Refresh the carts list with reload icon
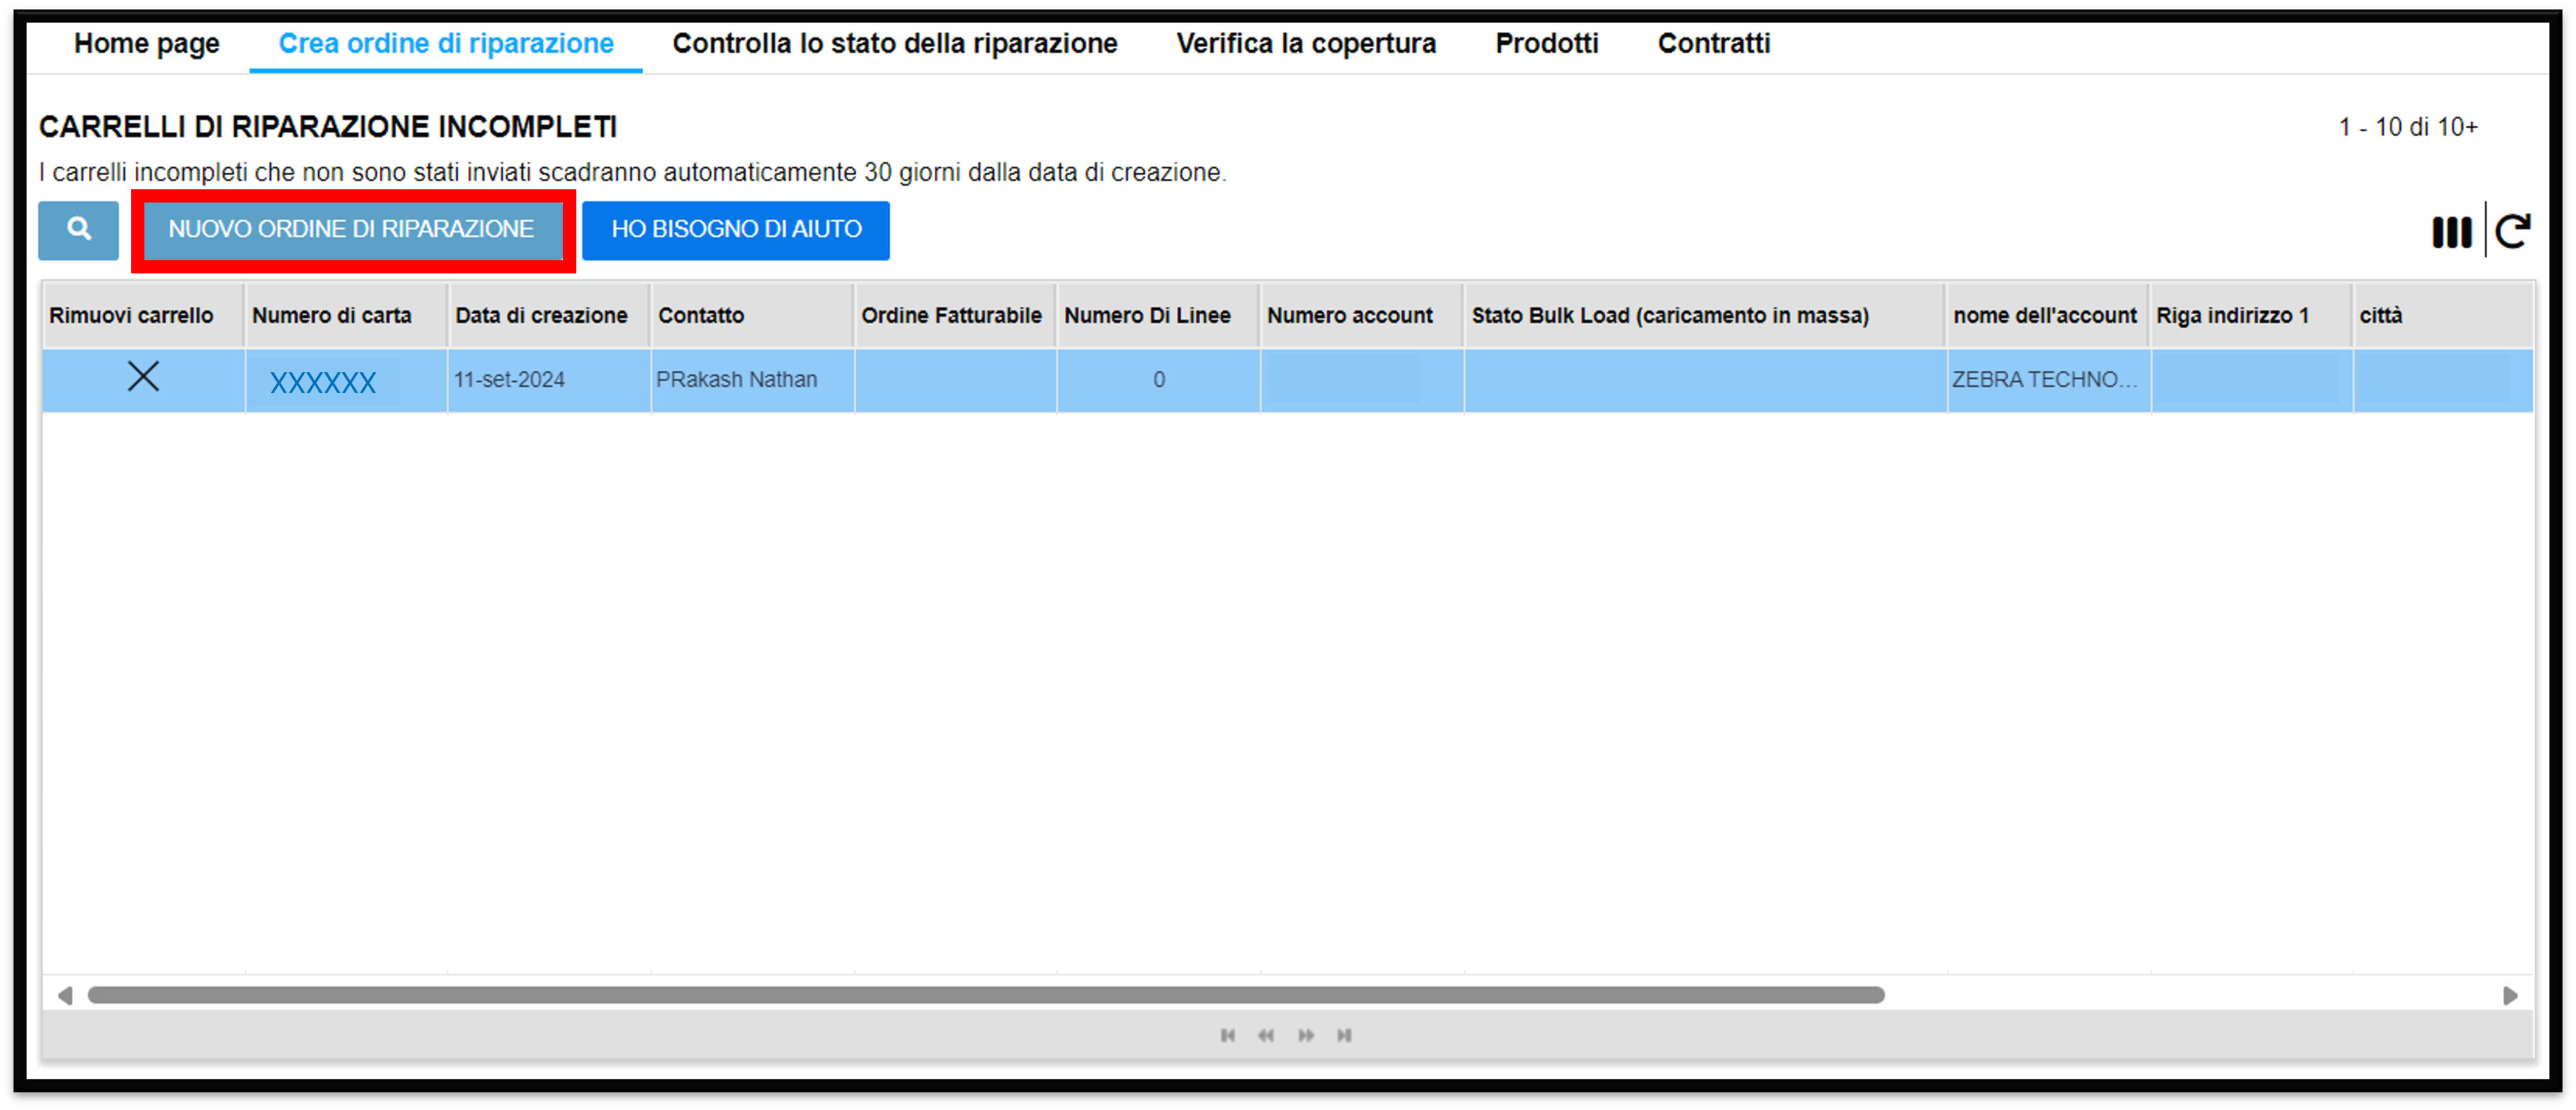The width and height of the screenshot is (2576, 1110). 2512,231
